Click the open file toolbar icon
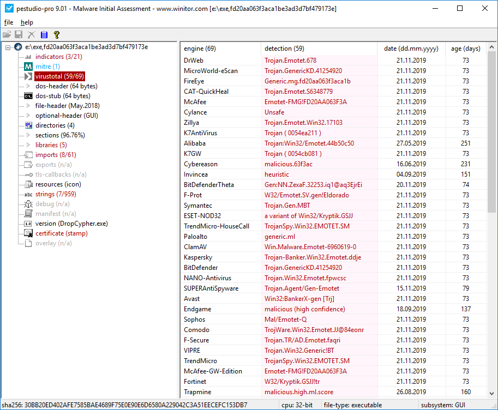Viewport: 498px width, 410px height. point(7,34)
